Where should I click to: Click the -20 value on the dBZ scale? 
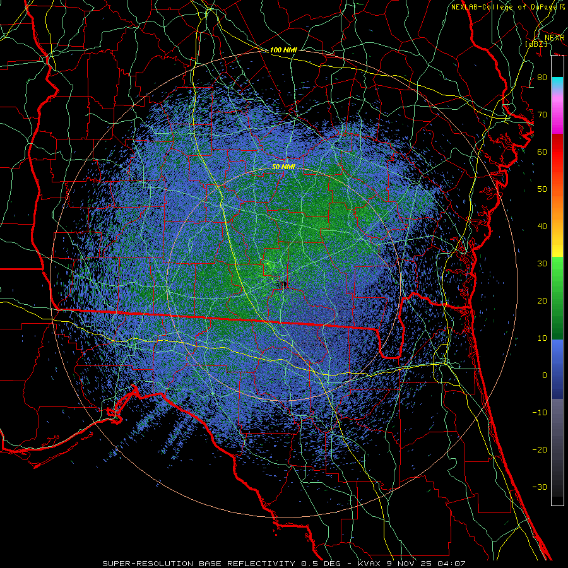tap(540, 449)
